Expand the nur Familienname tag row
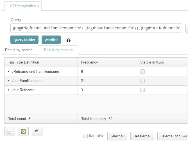Viewport: 188px width, 141px height. coord(8,81)
